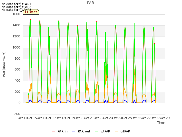Toggle the PAR_out legend entry

tap(81, 131)
